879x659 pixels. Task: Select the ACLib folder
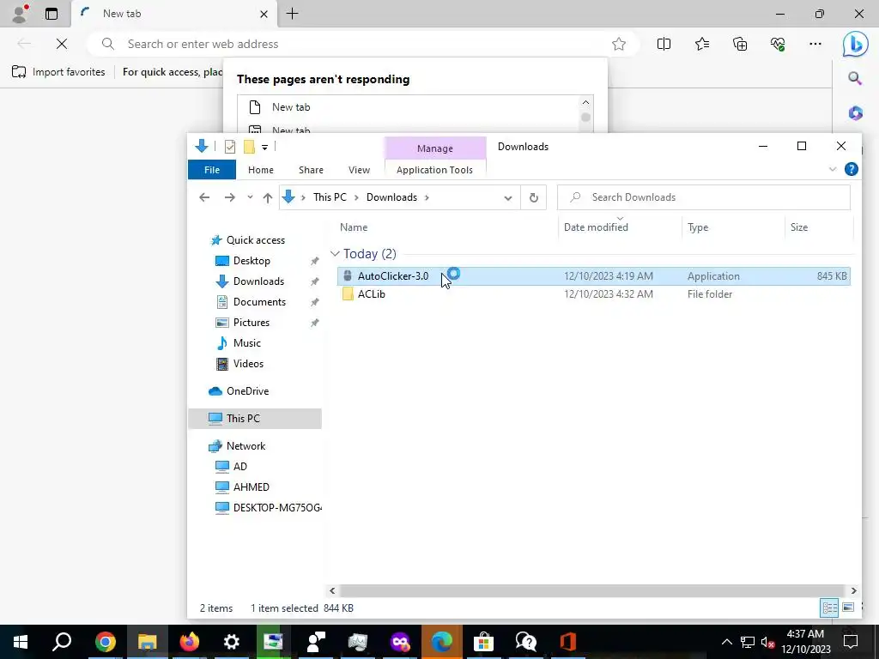pos(371,294)
